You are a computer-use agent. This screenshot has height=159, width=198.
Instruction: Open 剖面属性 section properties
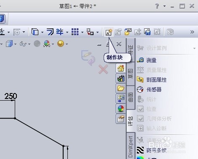[152, 79]
